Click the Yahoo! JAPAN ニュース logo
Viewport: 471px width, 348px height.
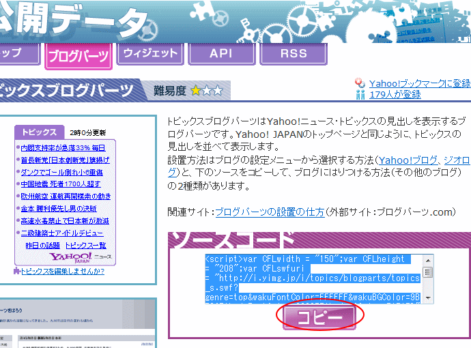[80, 257]
